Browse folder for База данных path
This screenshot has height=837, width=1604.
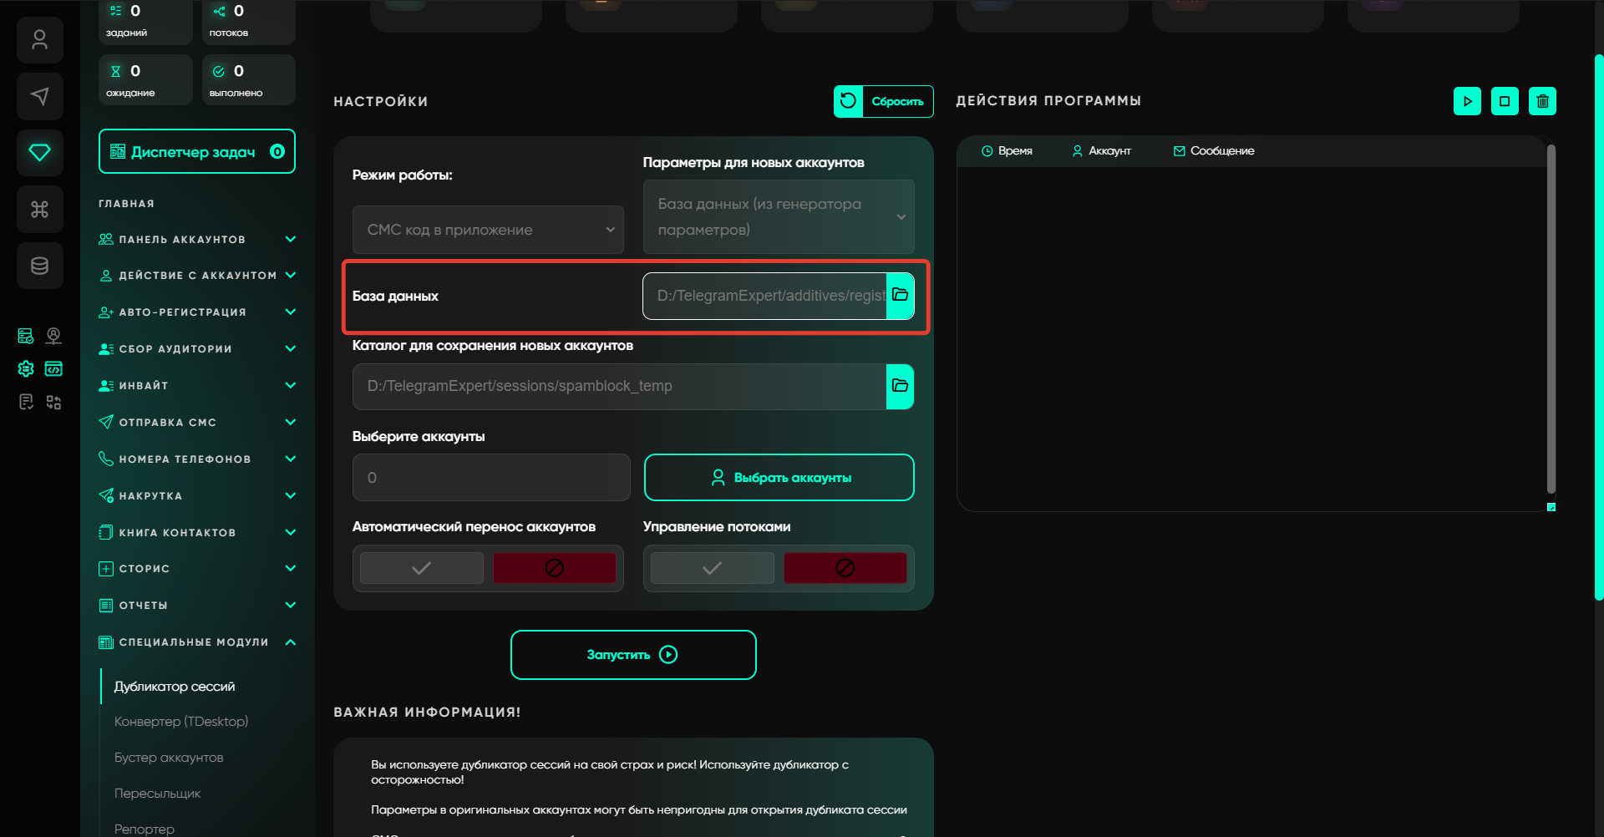click(x=900, y=296)
